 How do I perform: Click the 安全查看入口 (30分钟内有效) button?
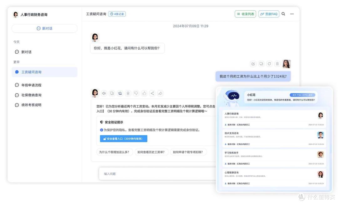(x=124, y=139)
